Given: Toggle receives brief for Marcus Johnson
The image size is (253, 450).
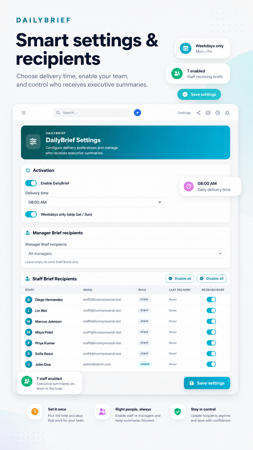Looking at the screenshot, I should point(211,321).
